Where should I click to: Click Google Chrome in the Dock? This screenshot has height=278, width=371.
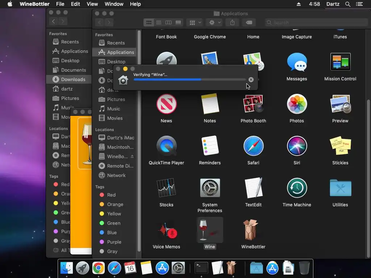(x=99, y=268)
